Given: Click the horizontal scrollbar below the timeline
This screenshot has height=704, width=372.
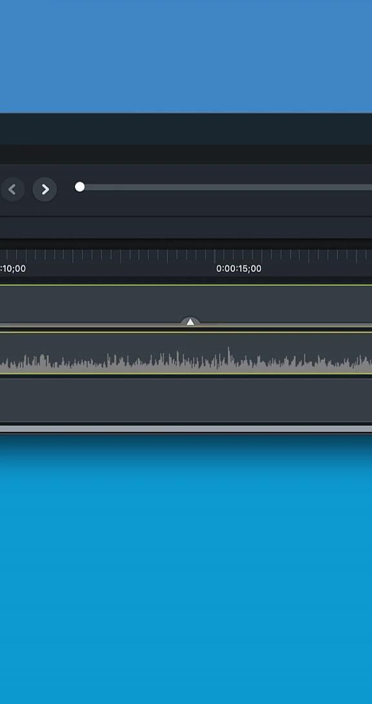Looking at the screenshot, I should (x=186, y=429).
